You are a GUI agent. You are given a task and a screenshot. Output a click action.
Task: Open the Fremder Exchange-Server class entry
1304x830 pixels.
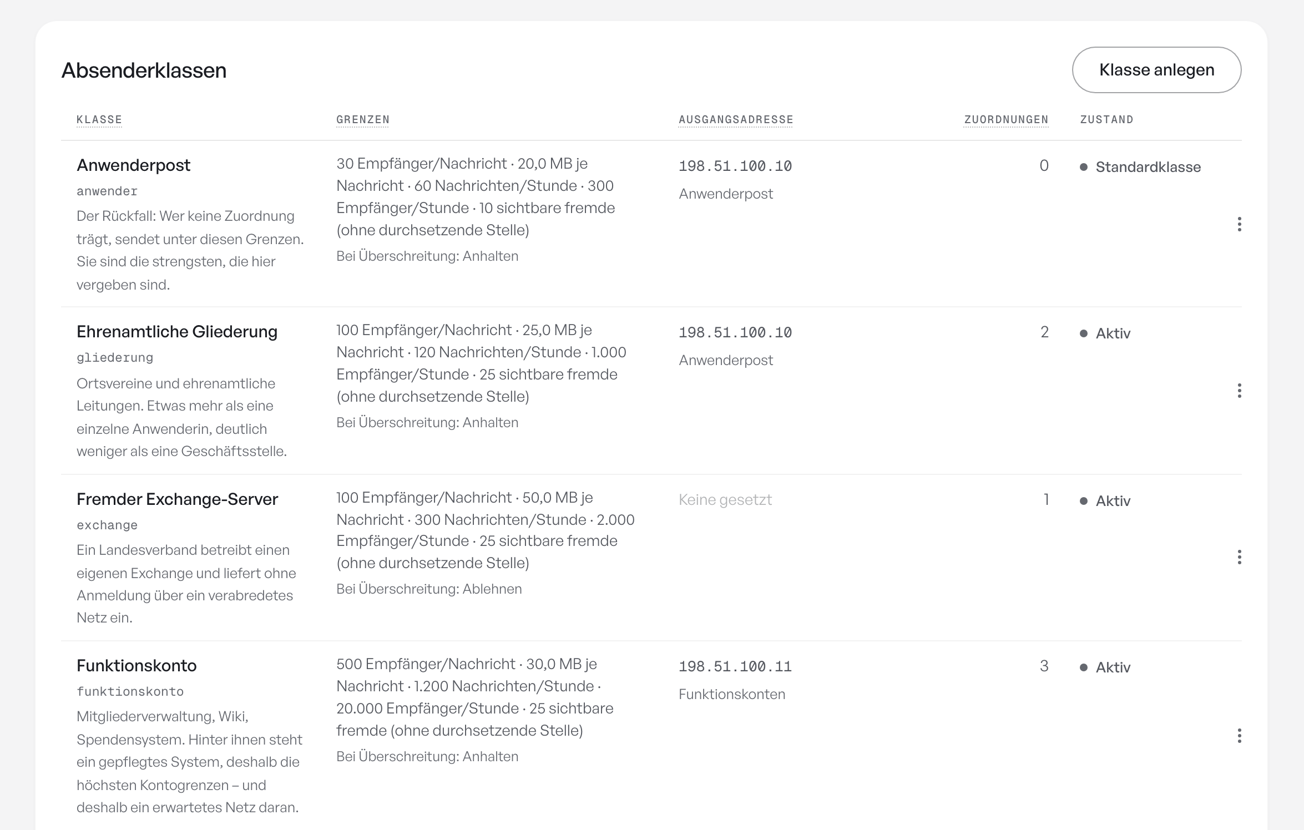point(177,499)
